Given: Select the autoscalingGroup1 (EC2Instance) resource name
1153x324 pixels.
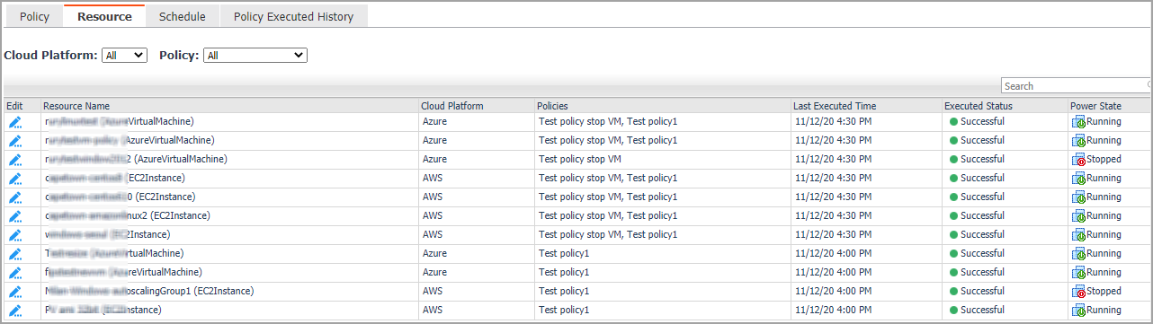Looking at the screenshot, I should pyautogui.click(x=149, y=292).
